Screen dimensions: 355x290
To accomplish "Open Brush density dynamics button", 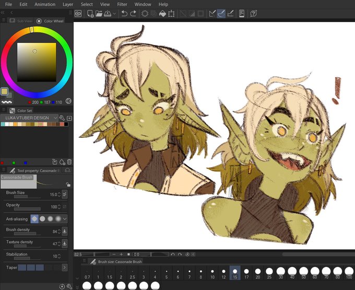I will pyautogui.click(x=65, y=231).
